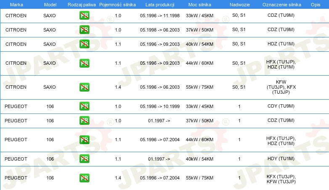Click the 44kW / 60KM cell in the Peugeot 106 row
329x190 pixels.
coord(199,140)
